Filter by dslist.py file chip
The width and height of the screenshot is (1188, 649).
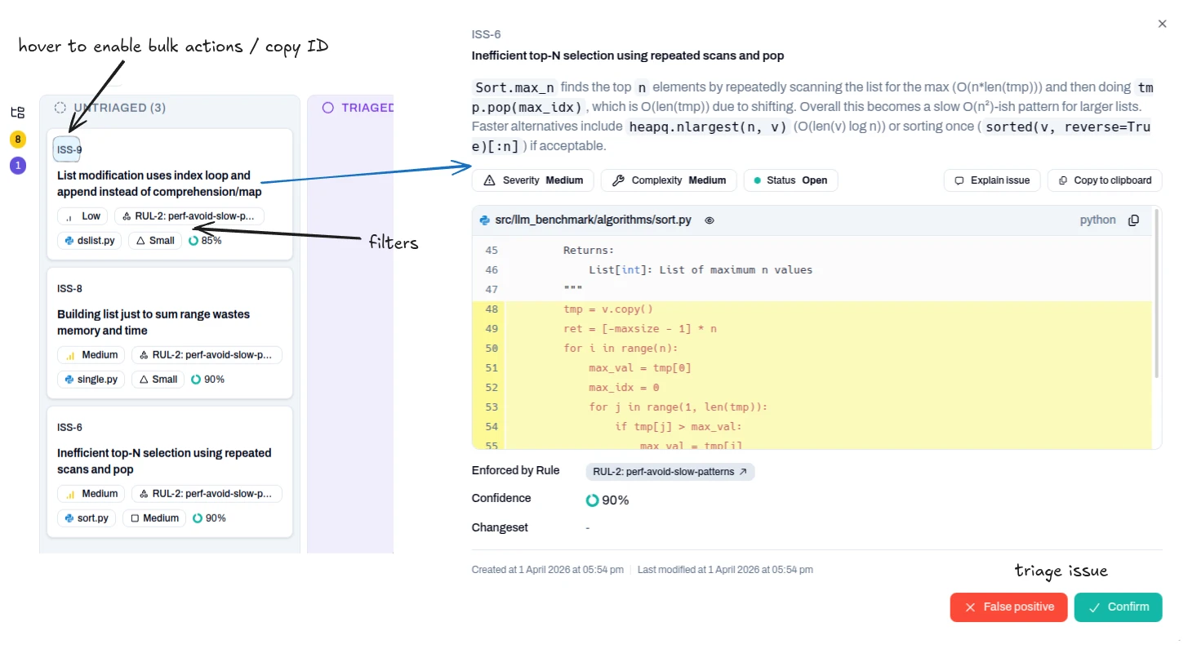pos(90,241)
